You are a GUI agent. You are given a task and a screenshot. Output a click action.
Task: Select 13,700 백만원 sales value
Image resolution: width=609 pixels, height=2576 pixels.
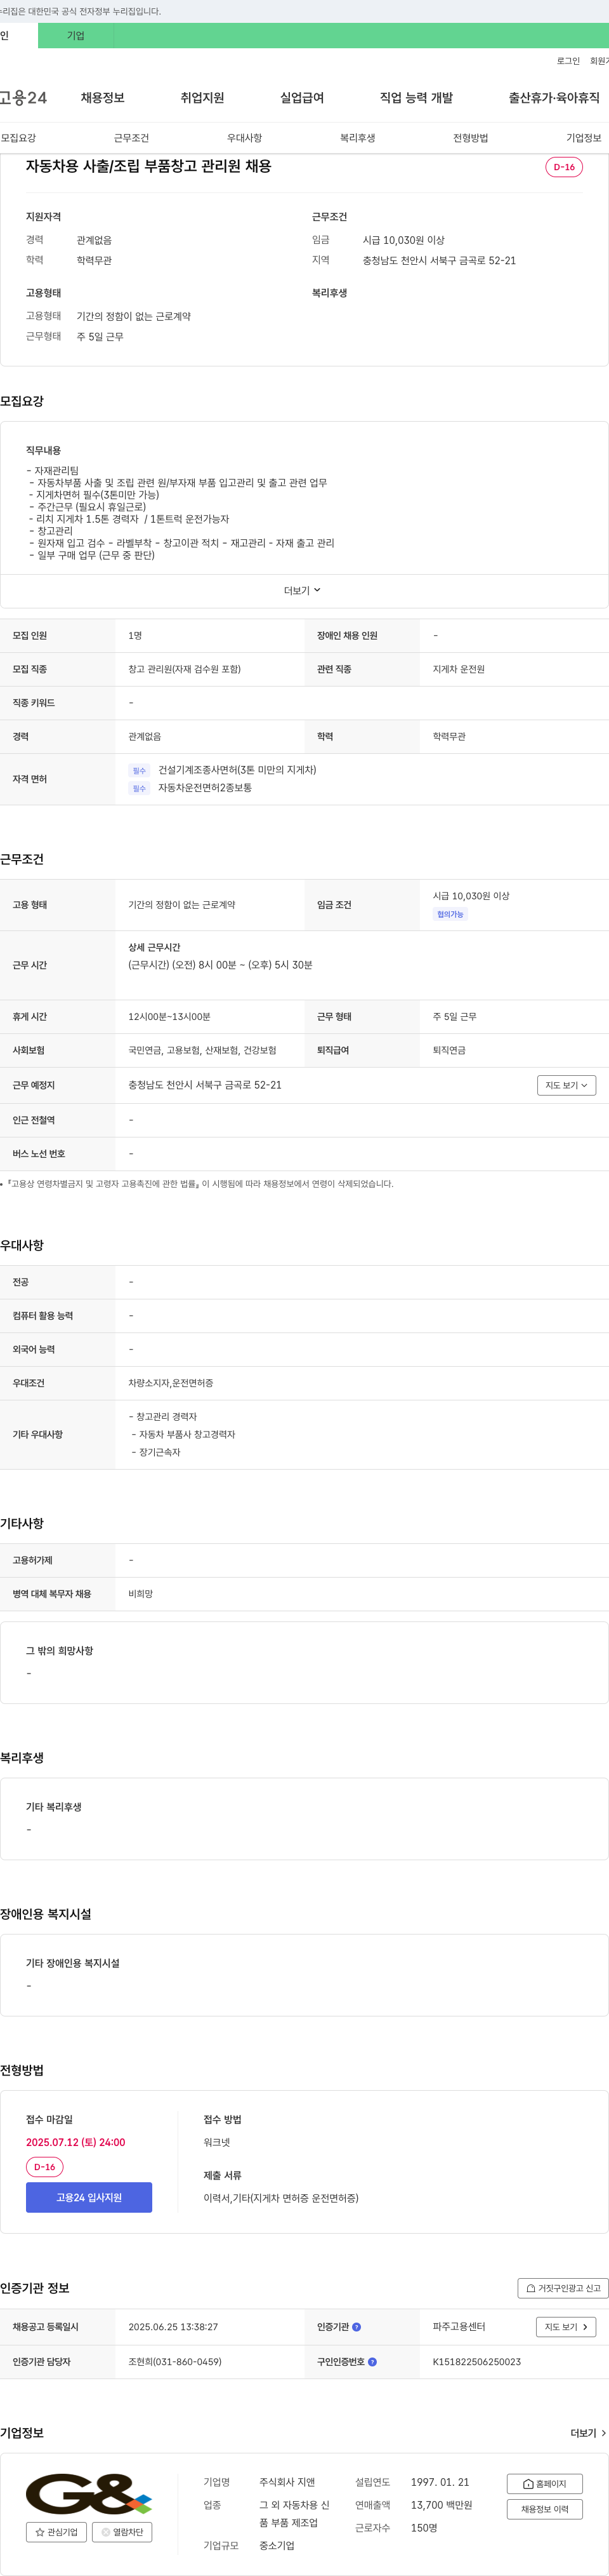(442, 2505)
